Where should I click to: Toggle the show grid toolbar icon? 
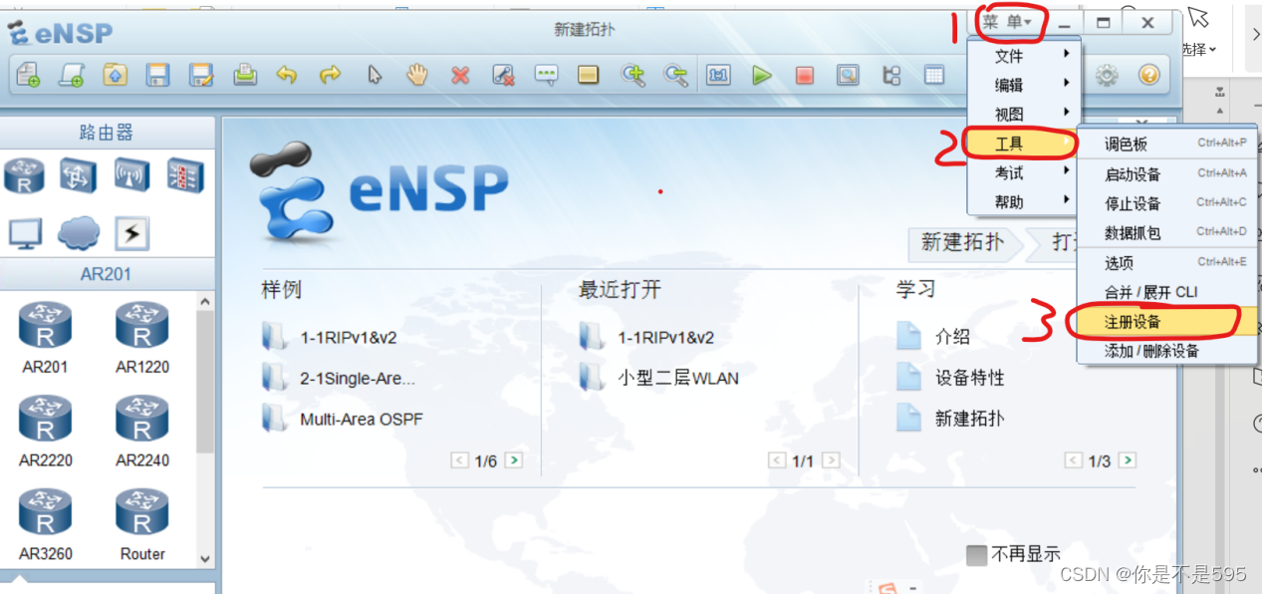(934, 75)
